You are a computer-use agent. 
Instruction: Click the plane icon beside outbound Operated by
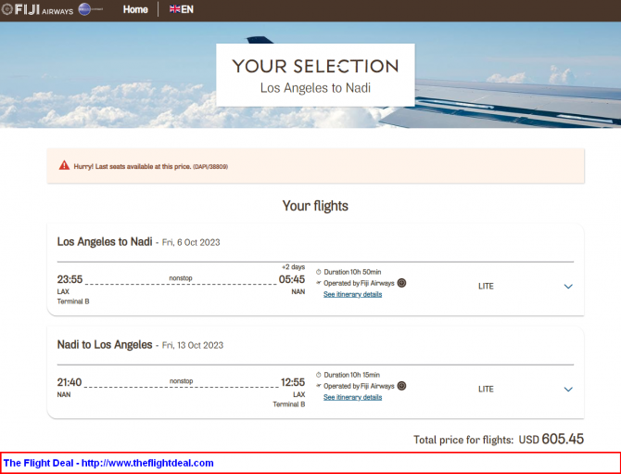click(x=319, y=283)
